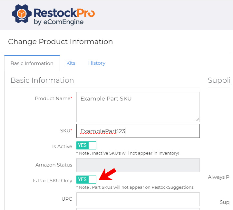Click the Product Name label
The image size is (233, 210).
(53, 99)
